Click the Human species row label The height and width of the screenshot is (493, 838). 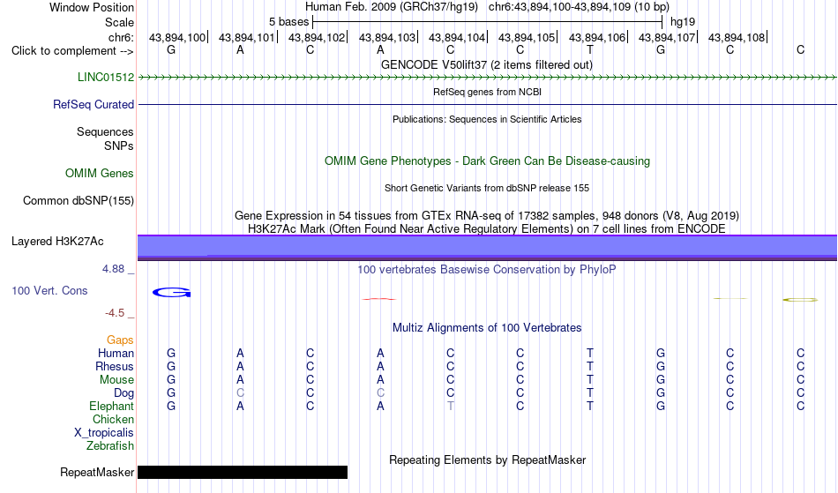pos(116,353)
